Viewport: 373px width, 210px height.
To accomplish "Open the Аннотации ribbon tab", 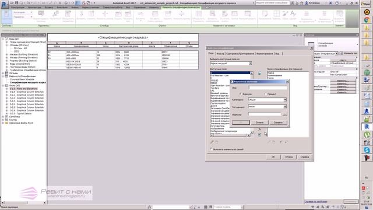I will tap(62, 8).
